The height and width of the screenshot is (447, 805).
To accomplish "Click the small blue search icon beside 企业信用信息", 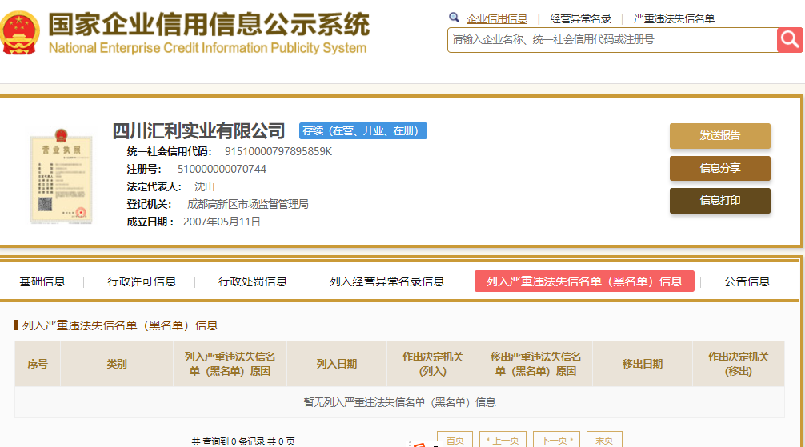I will pyautogui.click(x=454, y=18).
